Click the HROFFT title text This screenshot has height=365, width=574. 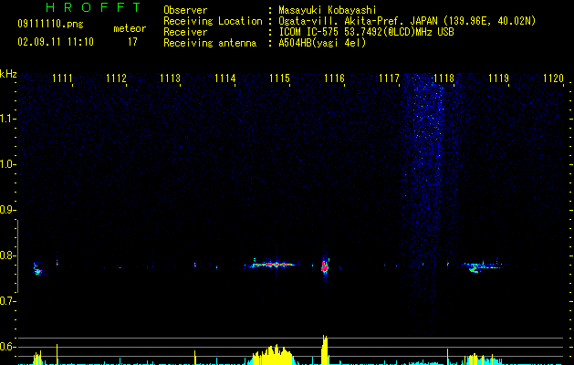(x=94, y=7)
